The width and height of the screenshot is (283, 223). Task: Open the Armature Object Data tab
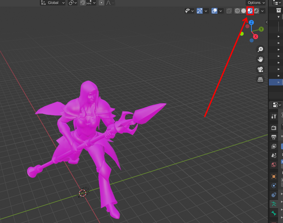point(274,204)
